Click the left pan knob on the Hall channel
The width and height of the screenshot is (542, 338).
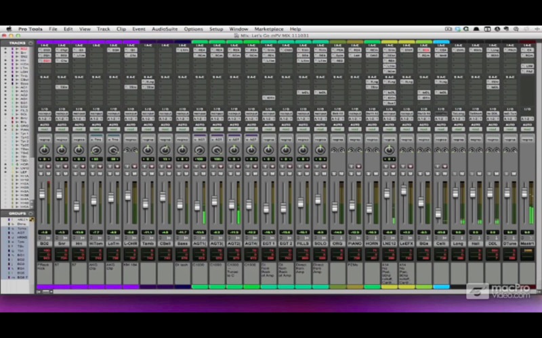(472, 150)
